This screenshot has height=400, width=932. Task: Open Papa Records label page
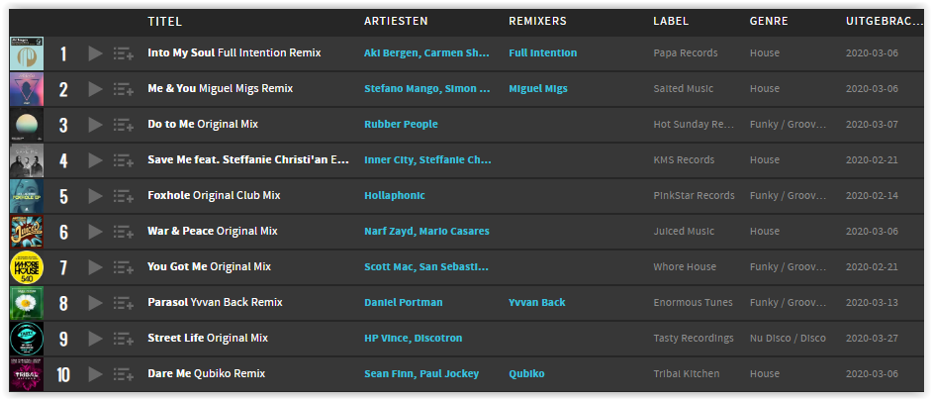click(x=686, y=53)
